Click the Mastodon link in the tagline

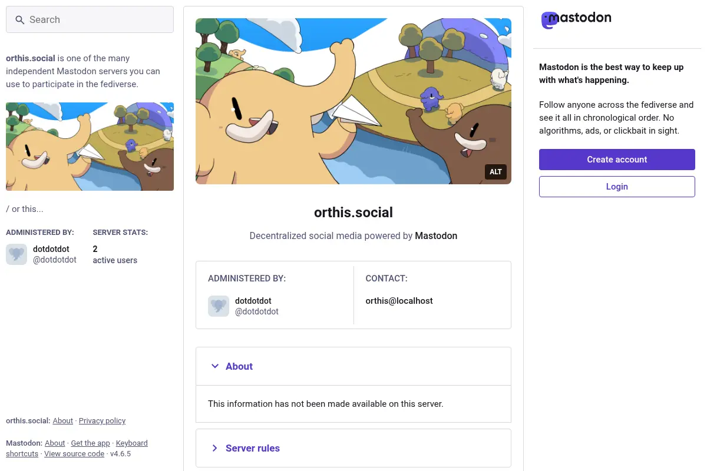tap(436, 235)
